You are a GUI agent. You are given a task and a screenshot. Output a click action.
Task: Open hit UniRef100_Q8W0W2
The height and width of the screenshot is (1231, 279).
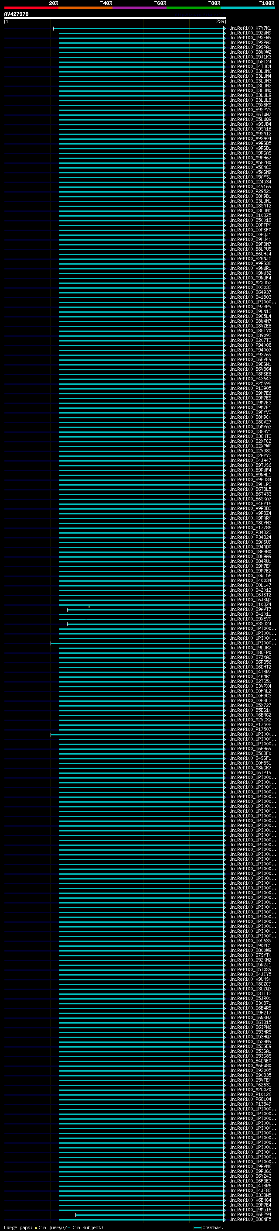click(x=250, y=52)
